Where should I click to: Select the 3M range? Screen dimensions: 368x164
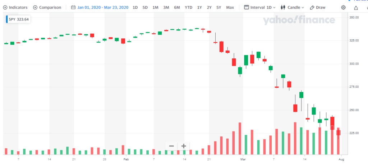(166, 8)
